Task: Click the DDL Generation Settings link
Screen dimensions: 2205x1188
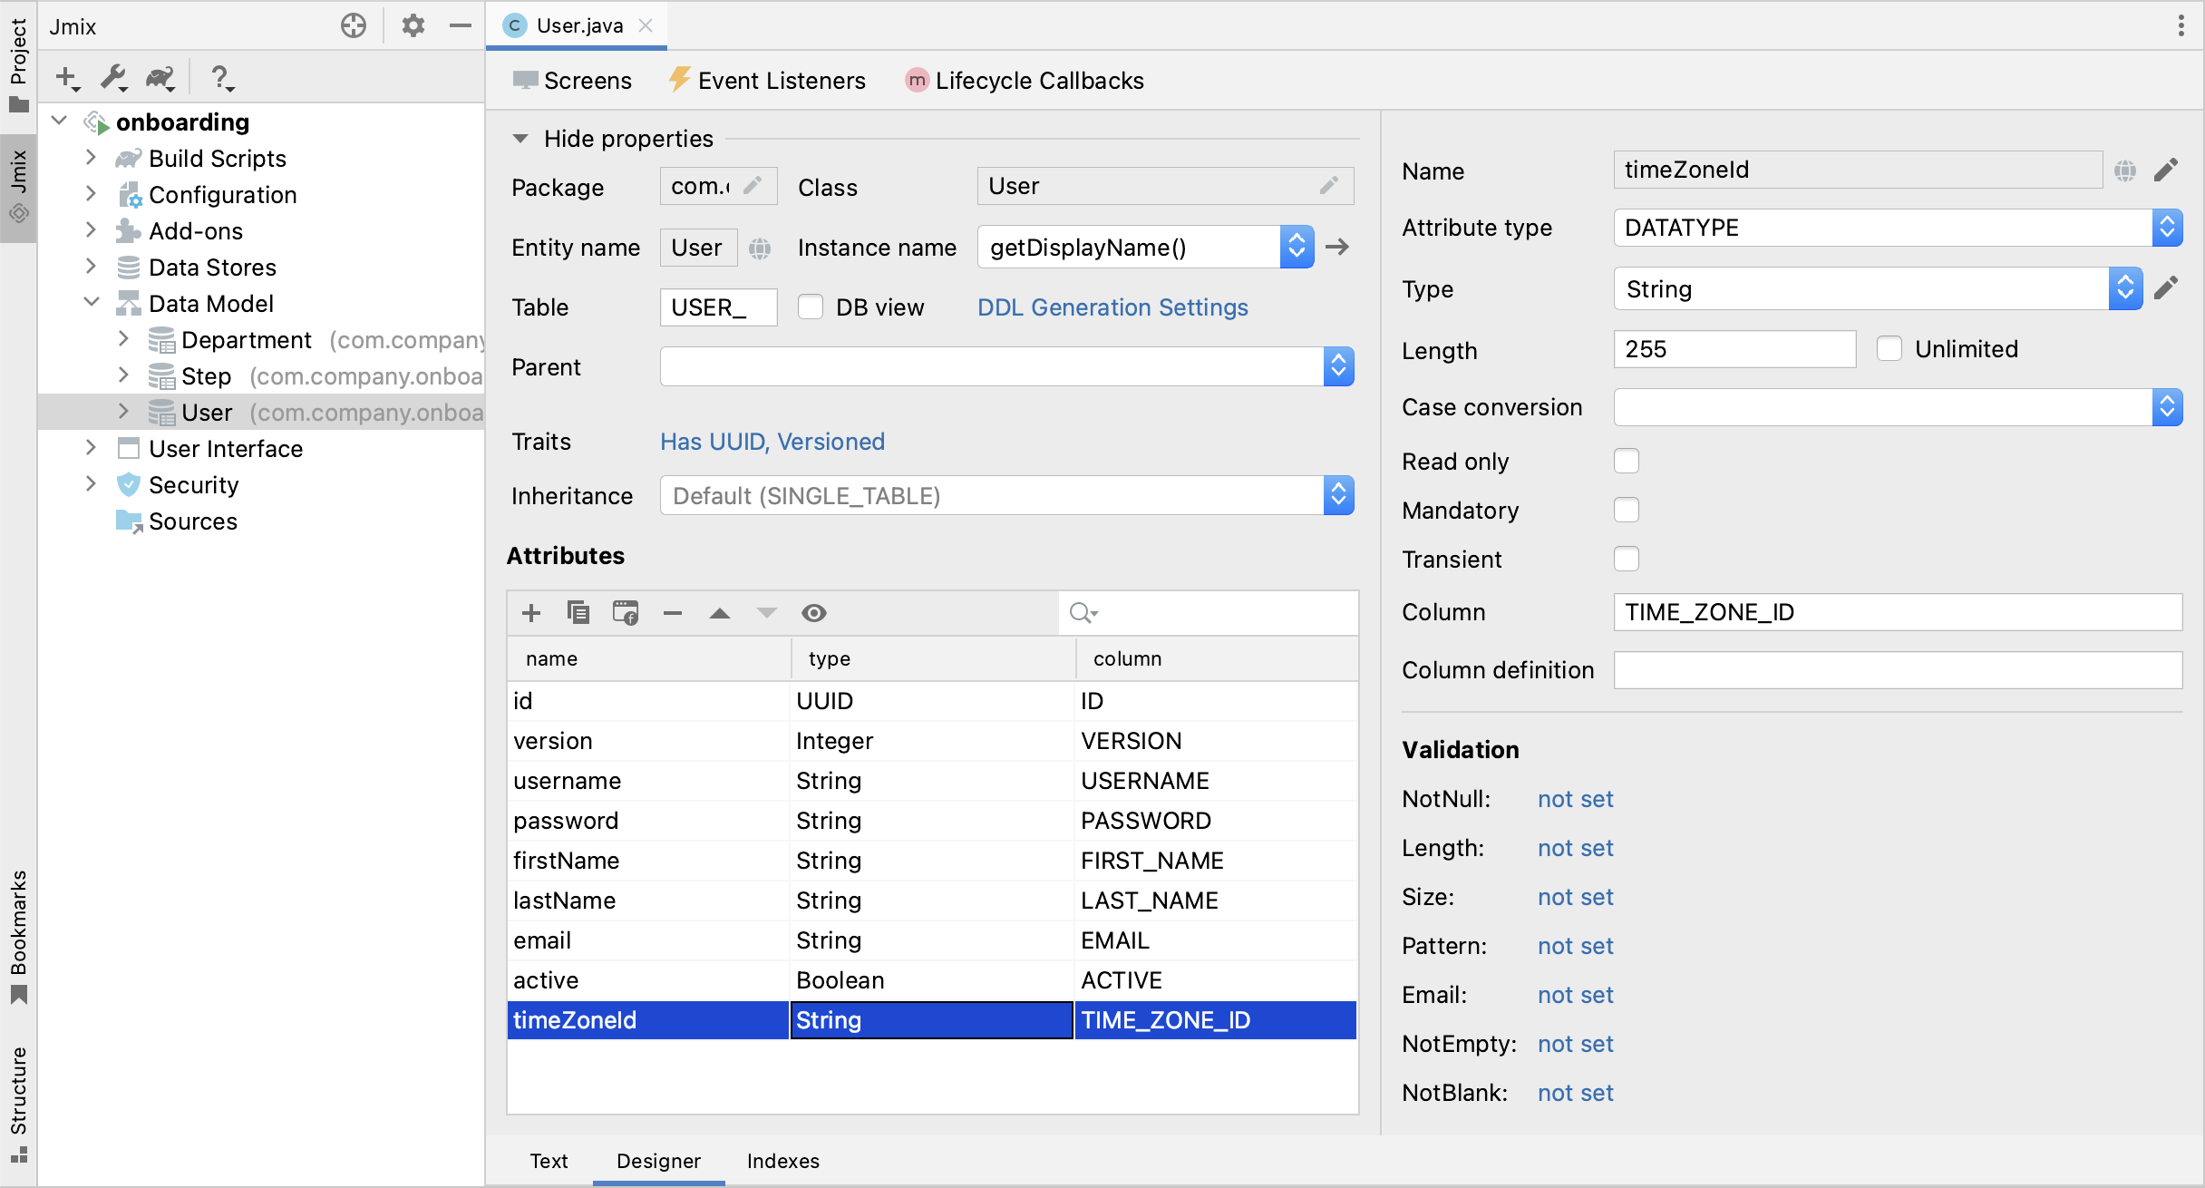Action: point(1114,306)
